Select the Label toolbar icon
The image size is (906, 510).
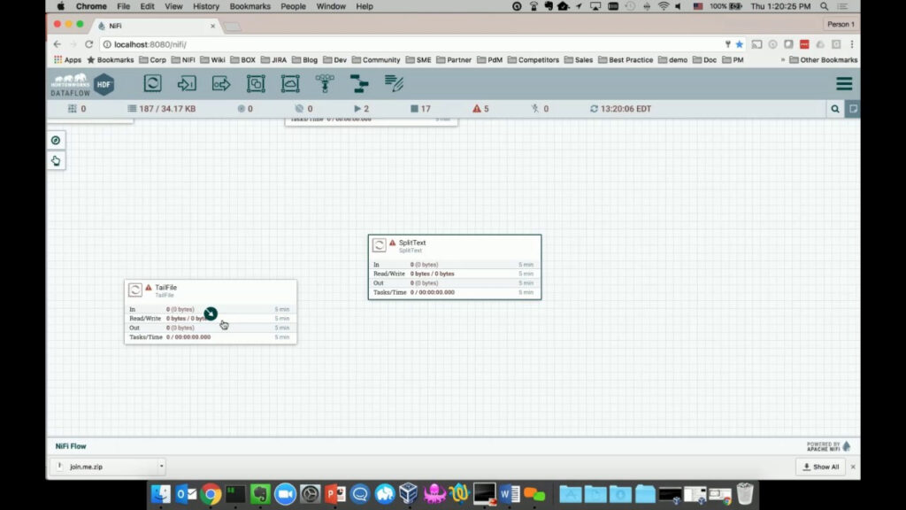pyautogui.click(x=394, y=84)
